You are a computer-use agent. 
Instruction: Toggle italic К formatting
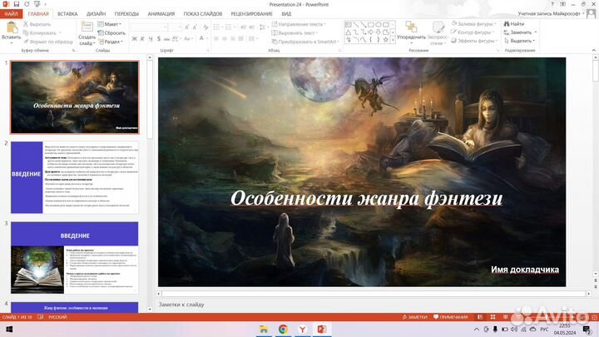(x=142, y=38)
